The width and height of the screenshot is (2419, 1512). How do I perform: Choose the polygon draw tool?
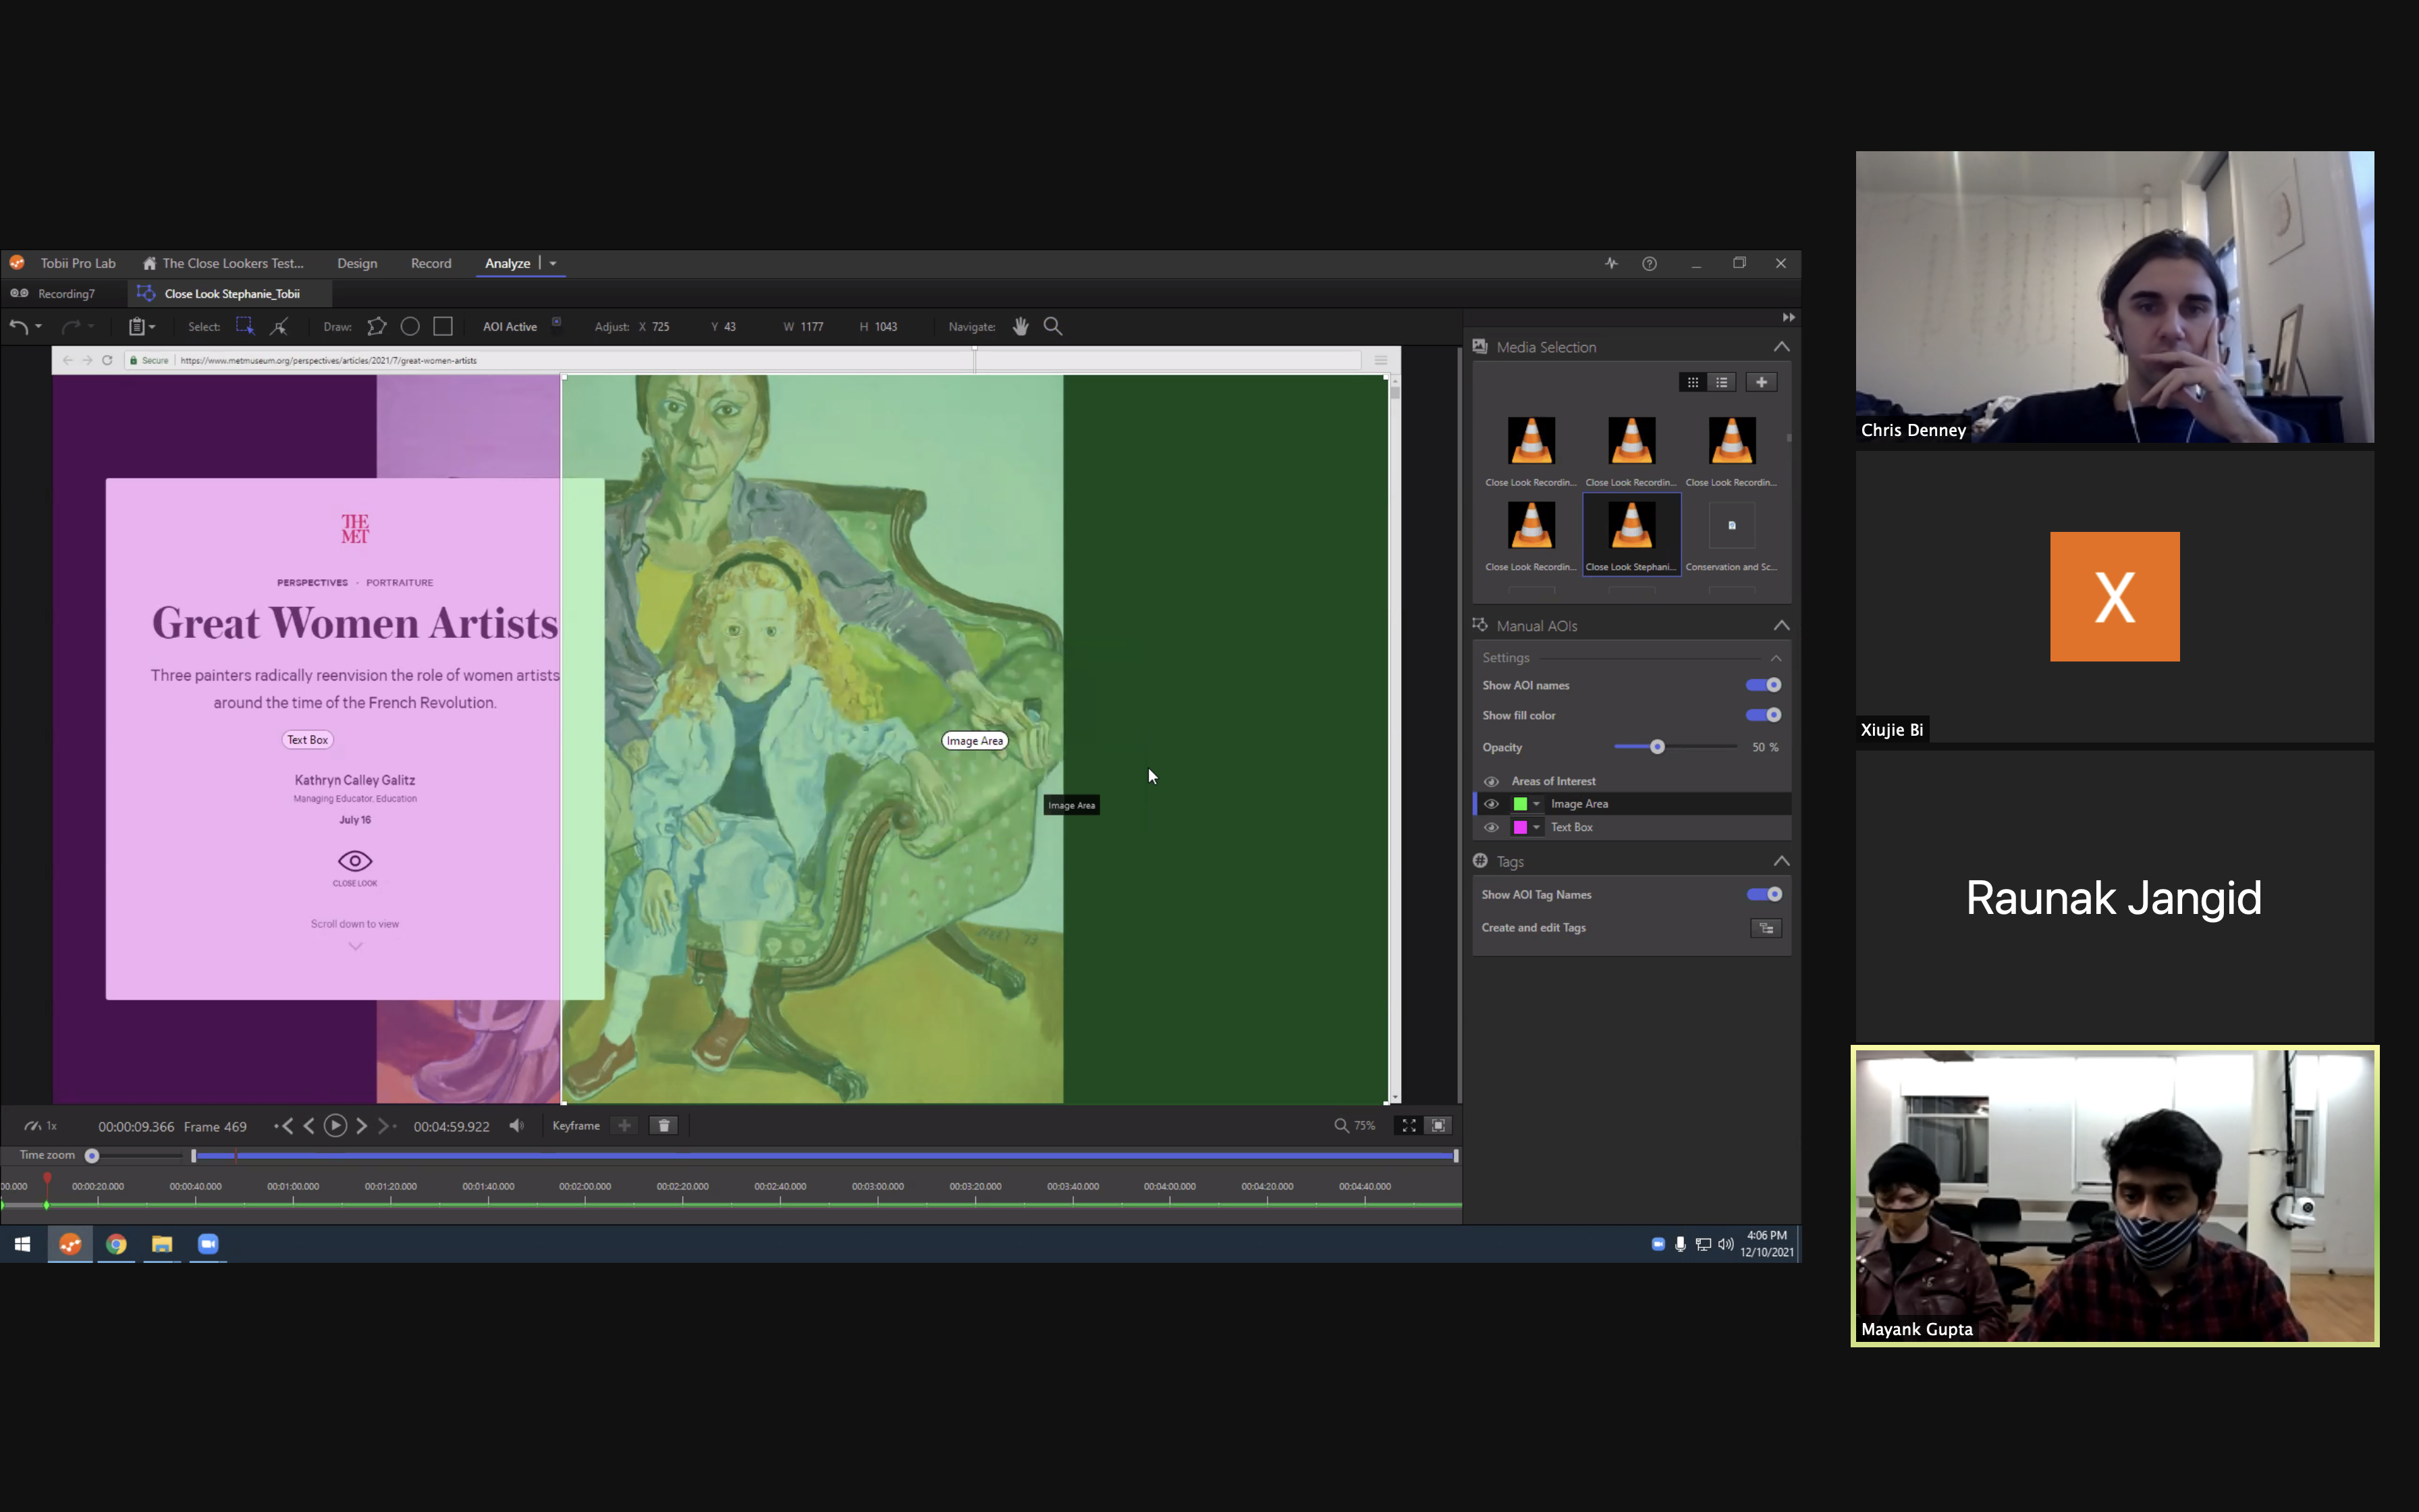tap(377, 326)
